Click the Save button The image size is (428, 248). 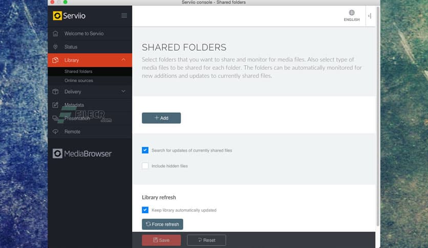click(161, 240)
